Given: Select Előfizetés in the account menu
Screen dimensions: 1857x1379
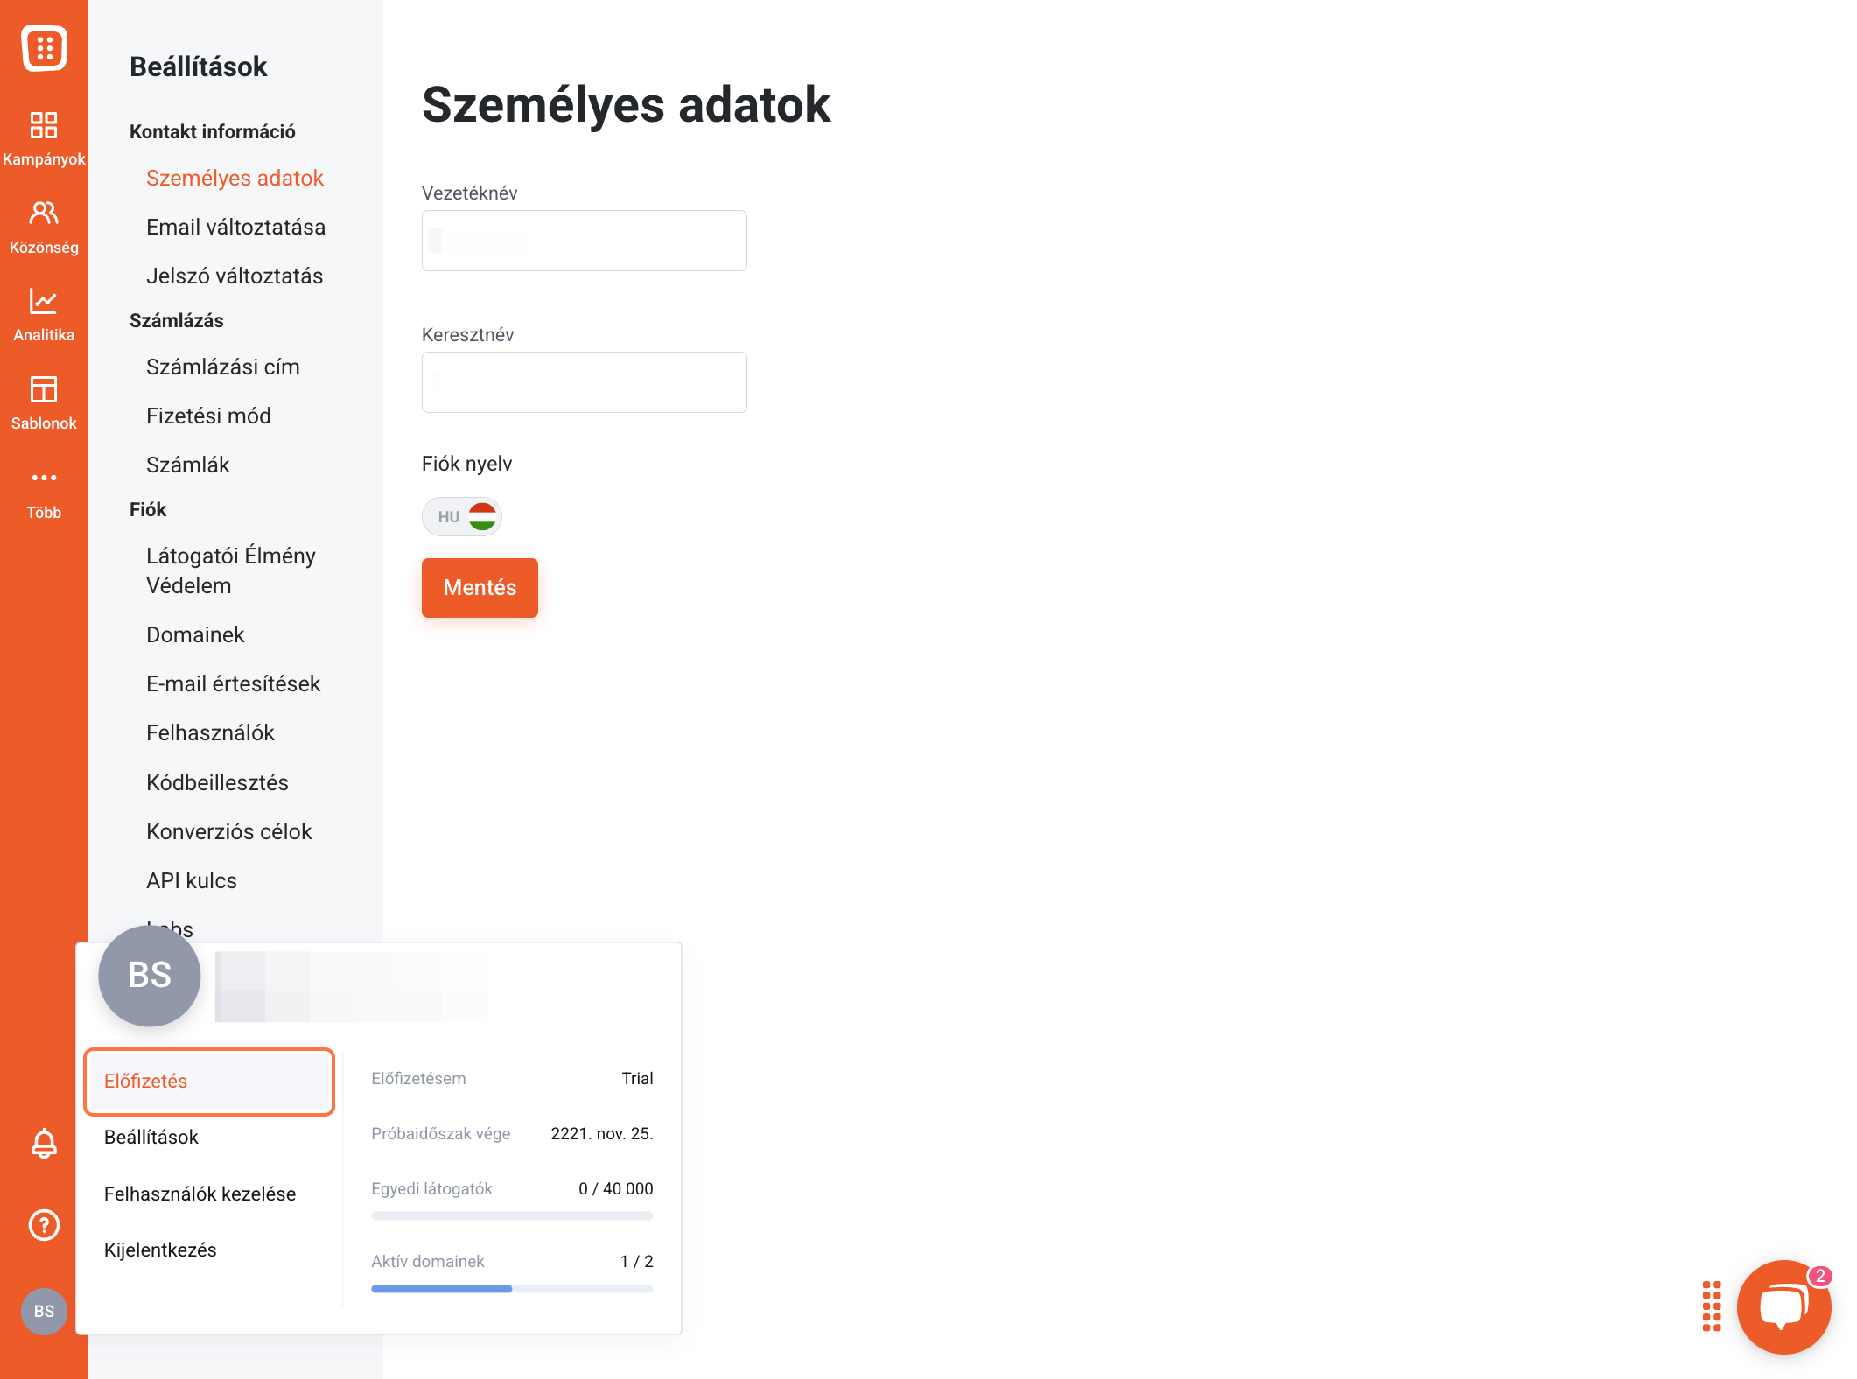Looking at the screenshot, I should click(209, 1081).
